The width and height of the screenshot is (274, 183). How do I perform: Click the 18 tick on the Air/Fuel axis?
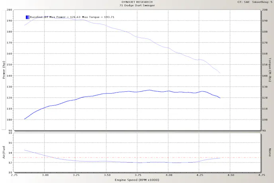click(x=11, y=134)
